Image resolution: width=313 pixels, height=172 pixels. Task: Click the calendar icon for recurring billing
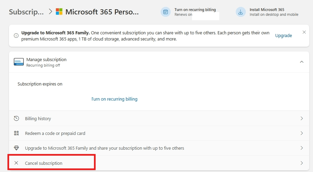coord(165,12)
